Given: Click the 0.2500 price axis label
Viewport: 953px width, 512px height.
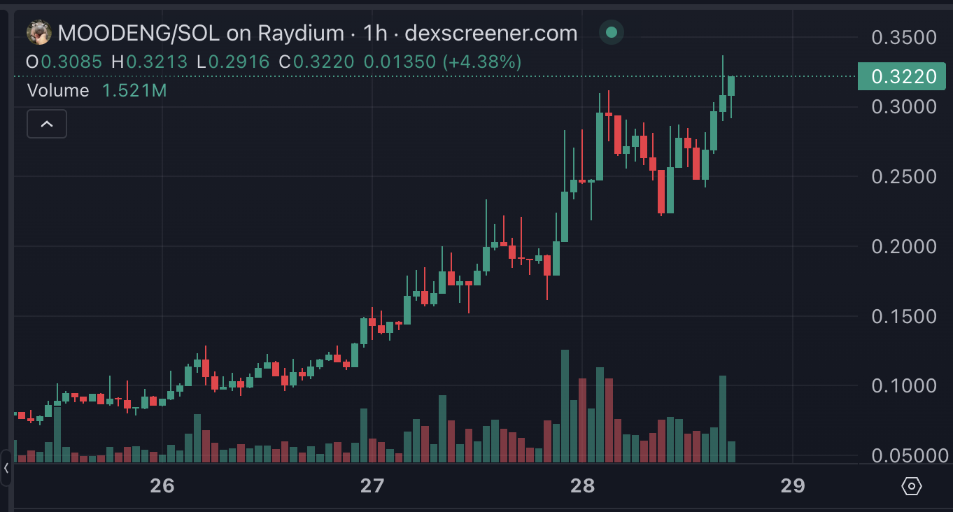Looking at the screenshot, I should (x=904, y=177).
